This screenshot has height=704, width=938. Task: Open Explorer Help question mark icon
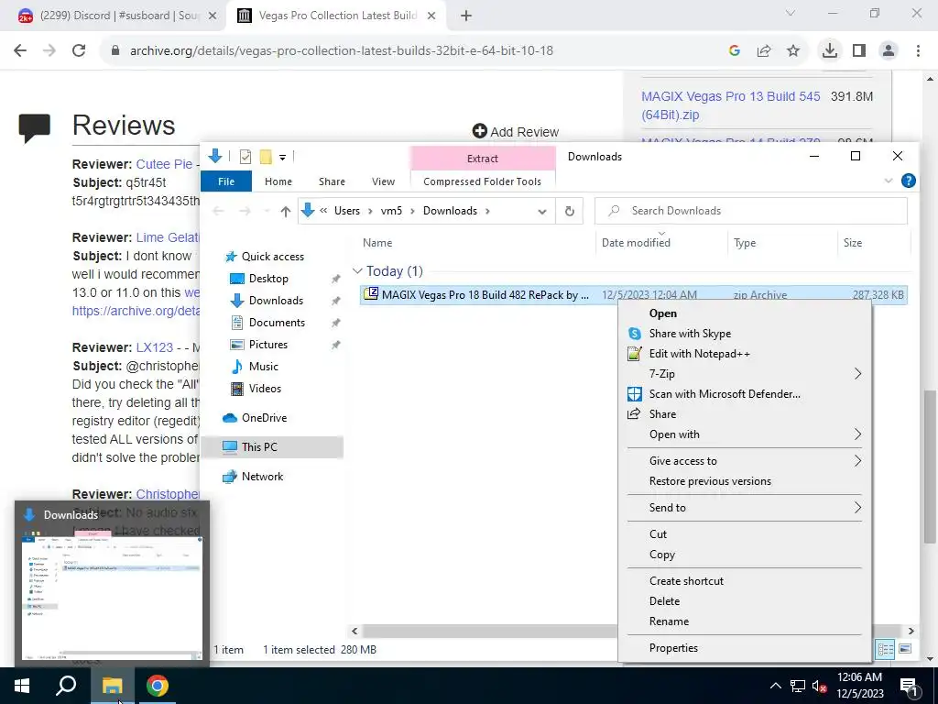908,181
